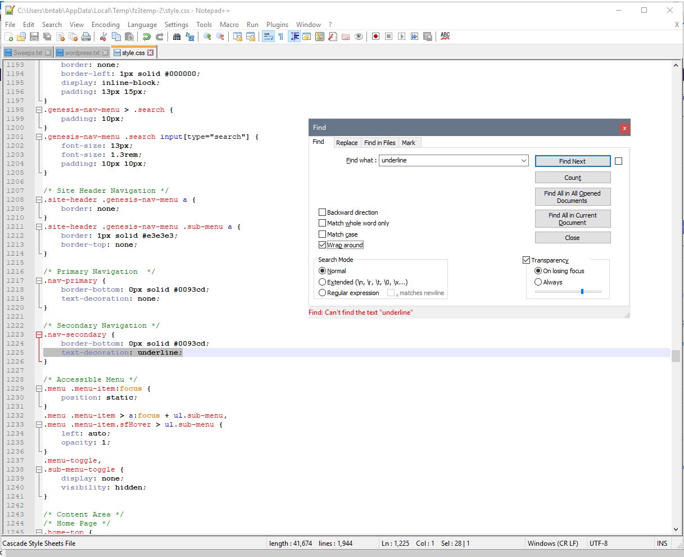Click the Transparency slider handle
Screen dimensions: 684x557
click(x=582, y=291)
